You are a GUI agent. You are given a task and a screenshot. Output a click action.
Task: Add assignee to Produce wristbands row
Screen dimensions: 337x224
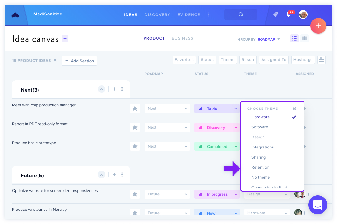pos(304,213)
